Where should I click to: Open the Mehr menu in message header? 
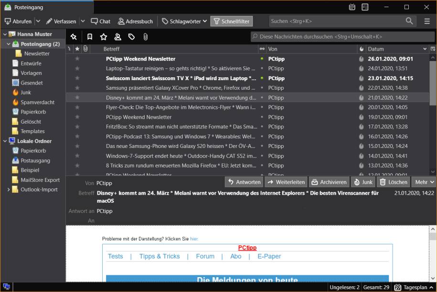[422, 182]
